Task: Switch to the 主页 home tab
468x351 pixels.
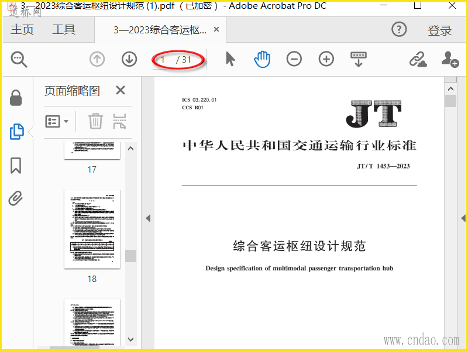Action: pos(22,30)
